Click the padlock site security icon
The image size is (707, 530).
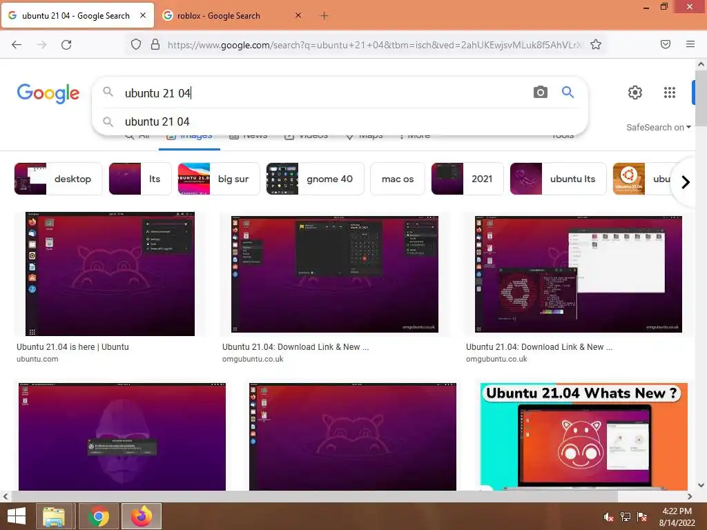[155, 44]
